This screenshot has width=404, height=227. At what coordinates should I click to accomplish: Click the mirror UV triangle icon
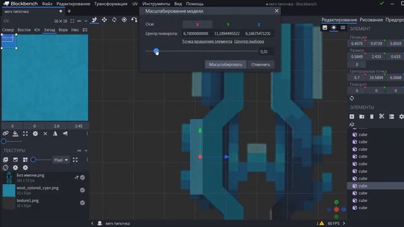(x=55, y=134)
